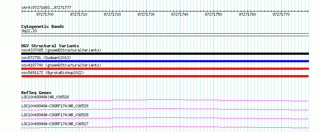
Task: Click the black nsv4337085 variant bar
Action: click(165, 54)
